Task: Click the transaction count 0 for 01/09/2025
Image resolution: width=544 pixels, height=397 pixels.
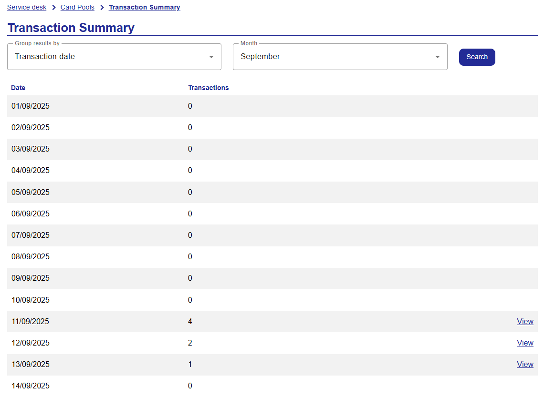Action: pos(190,106)
